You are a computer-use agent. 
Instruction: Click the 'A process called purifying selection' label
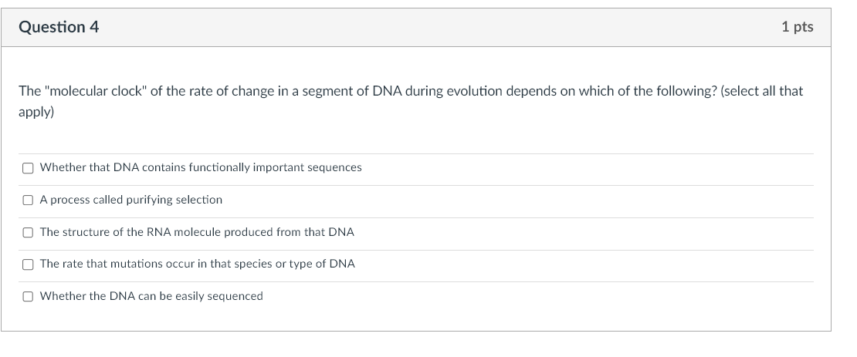(x=131, y=200)
